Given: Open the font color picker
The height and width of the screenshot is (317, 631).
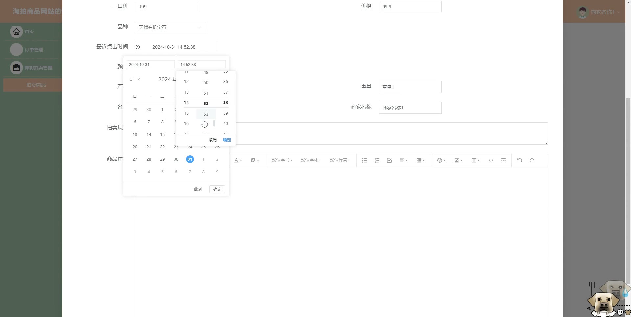Looking at the screenshot, I should point(238,160).
